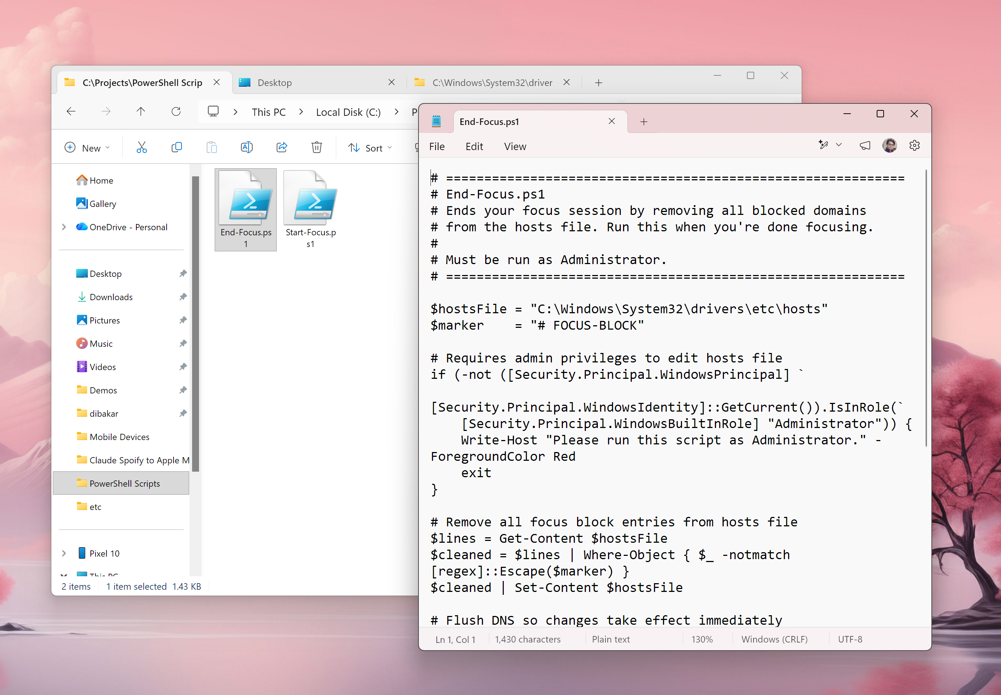Unpin Desktop from quick access sidebar
Viewport: 1001px width, 695px height.
pos(183,274)
